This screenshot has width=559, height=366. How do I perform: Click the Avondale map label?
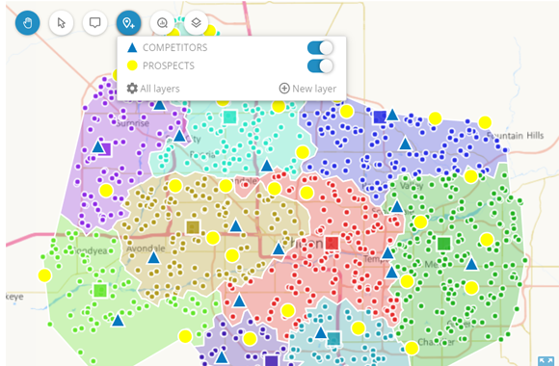pyautogui.click(x=146, y=248)
